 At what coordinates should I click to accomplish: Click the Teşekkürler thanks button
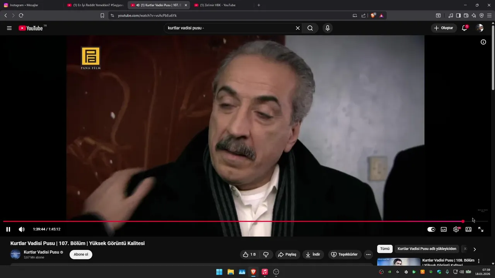point(345,254)
